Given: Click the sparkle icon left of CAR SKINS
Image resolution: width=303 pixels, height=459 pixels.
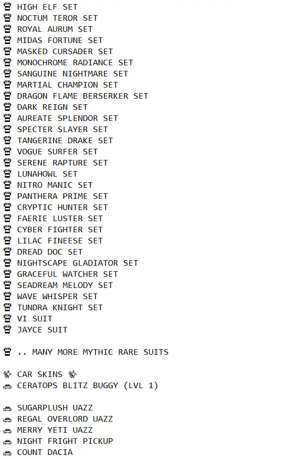Looking at the screenshot, I should coord(7,374).
